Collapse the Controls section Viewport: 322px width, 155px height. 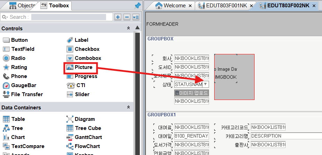pos(129,28)
